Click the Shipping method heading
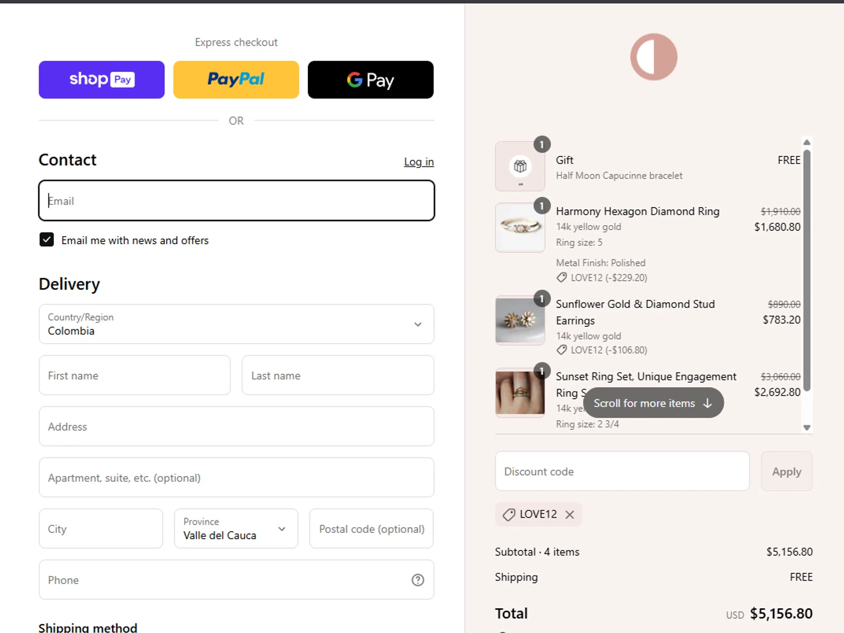This screenshot has height=633, width=844. pyautogui.click(x=88, y=627)
